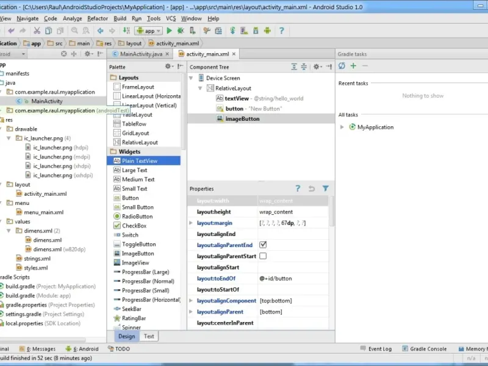The image size is (488, 366).
Task: Check the layout:alignParentStart checkbox
Action: click(264, 256)
